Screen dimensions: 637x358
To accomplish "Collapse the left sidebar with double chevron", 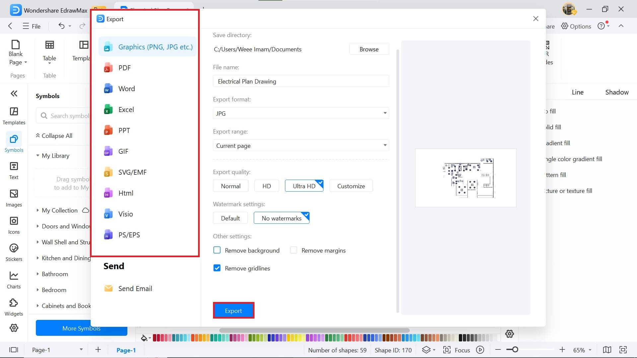I will point(14,93).
